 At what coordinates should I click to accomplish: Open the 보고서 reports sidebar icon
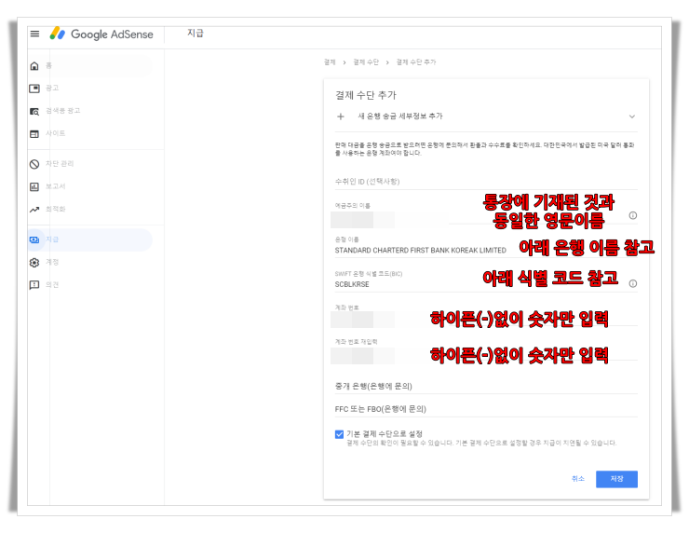(34, 187)
